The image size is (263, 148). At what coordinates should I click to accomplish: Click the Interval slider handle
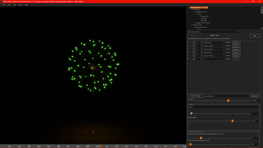[x=228, y=101]
